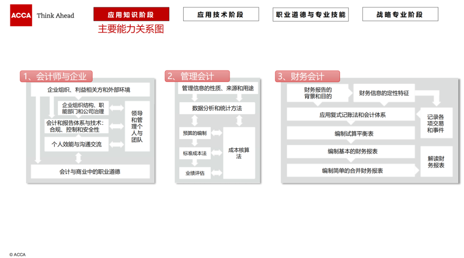This screenshot has width=464, height=258.
Task: Click 数据分析和统计方法 box
Action: (217, 108)
